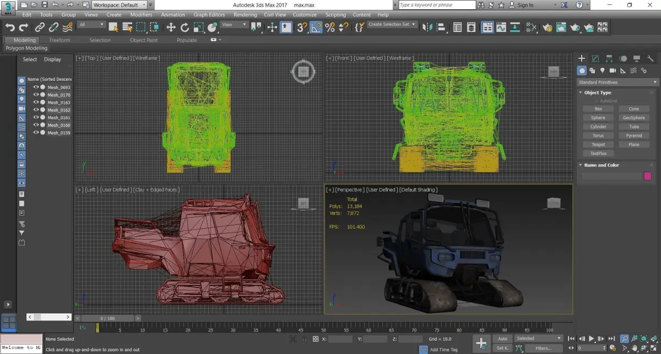This screenshot has width=661, height=354.
Task: Toggle visibility of Mesh_0160
Action: tap(36, 125)
